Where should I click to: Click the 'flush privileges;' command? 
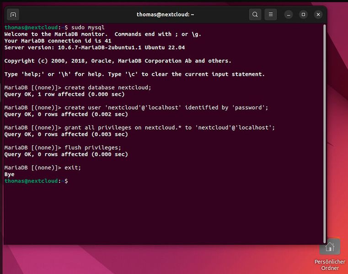tap(93, 148)
